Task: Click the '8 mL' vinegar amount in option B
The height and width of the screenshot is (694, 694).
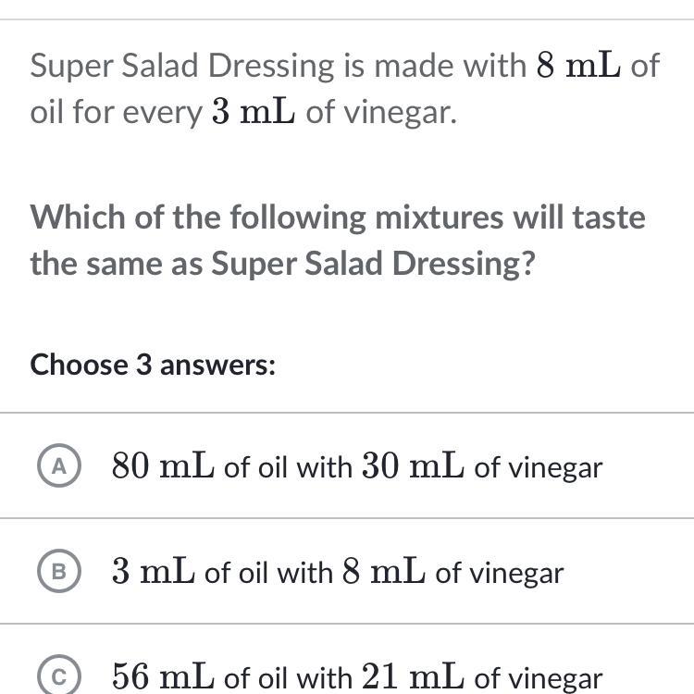Action: click(383, 573)
